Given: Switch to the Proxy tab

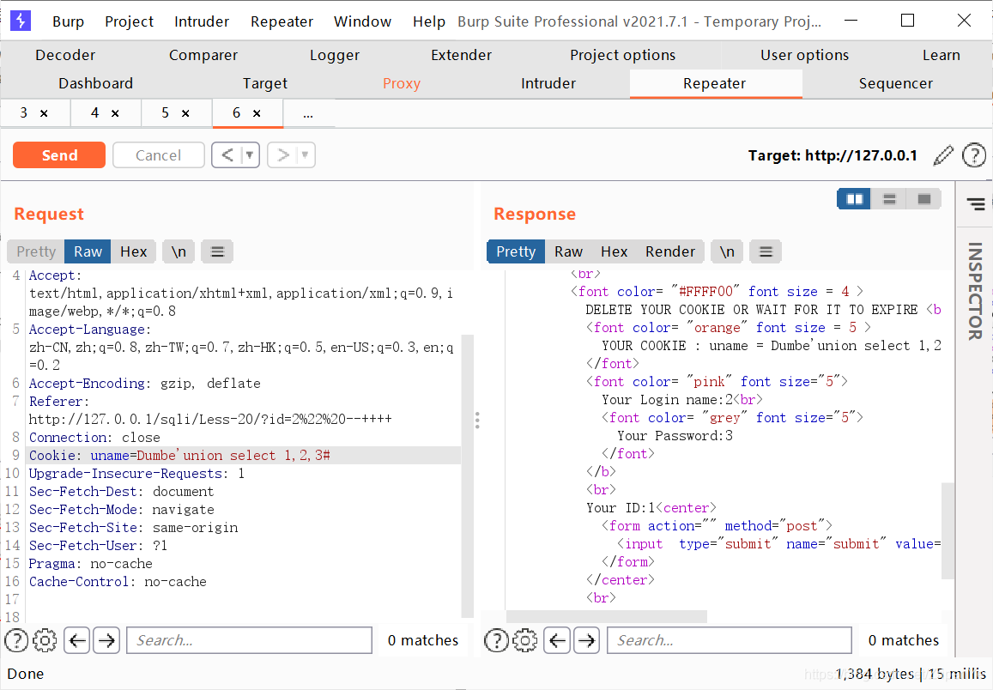Looking at the screenshot, I should pyautogui.click(x=402, y=83).
